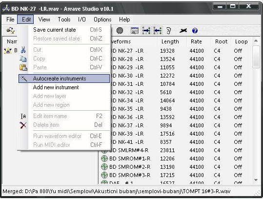The image size is (263, 199).
Task: Click the blue question mark help icon
Action: pos(195,31)
